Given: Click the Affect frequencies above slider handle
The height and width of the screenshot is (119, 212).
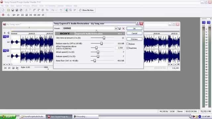Looking at the screenshot, I should pos(96,48).
